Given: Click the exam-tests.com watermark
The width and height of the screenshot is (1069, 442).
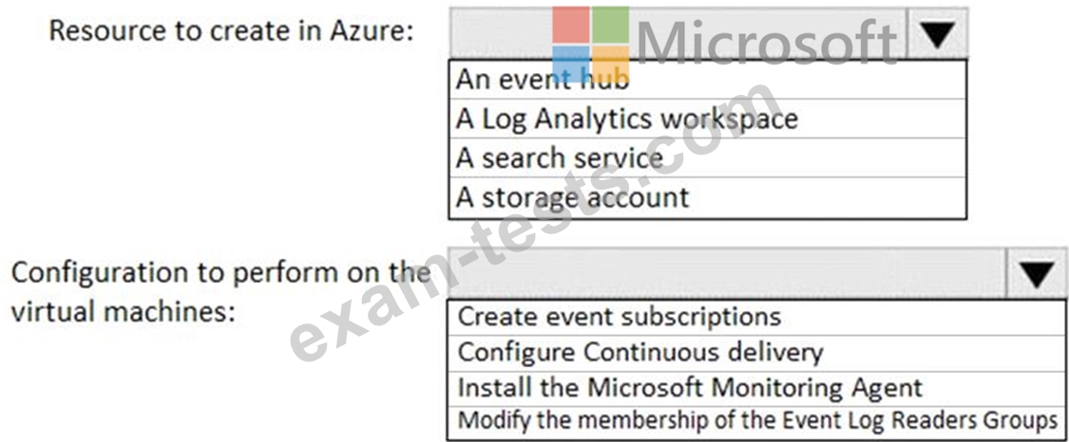Looking at the screenshot, I should [x=535, y=225].
